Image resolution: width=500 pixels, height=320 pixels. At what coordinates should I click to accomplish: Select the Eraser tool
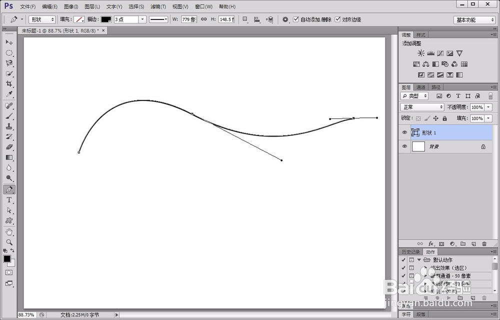pyautogui.click(x=9, y=147)
